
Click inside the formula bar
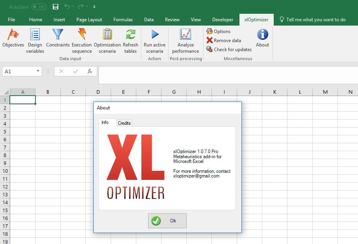coord(228,75)
